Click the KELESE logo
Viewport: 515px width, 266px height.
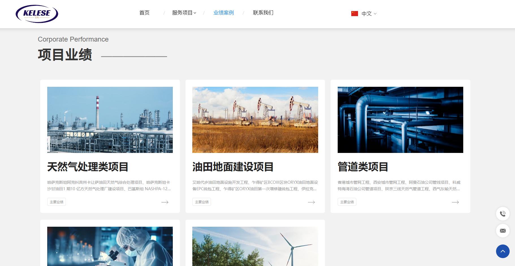[37, 14]
